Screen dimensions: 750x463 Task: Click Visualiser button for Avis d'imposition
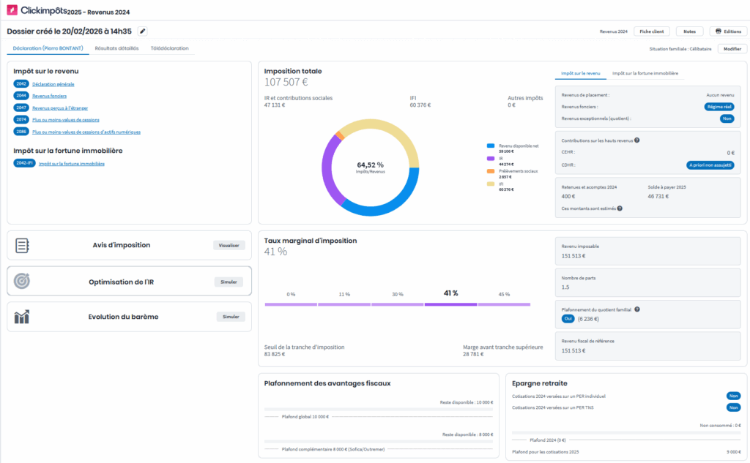pyautogui.click(x=229, y=246)
